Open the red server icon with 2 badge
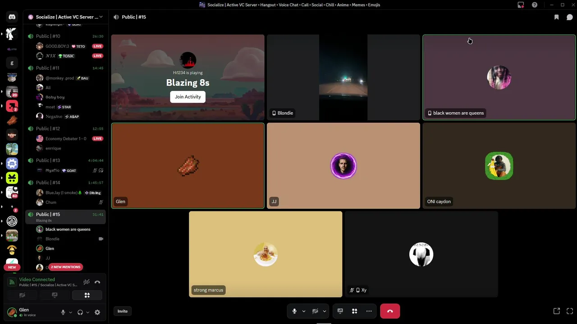This screenshot has width=577, height=324. point(12,106)
